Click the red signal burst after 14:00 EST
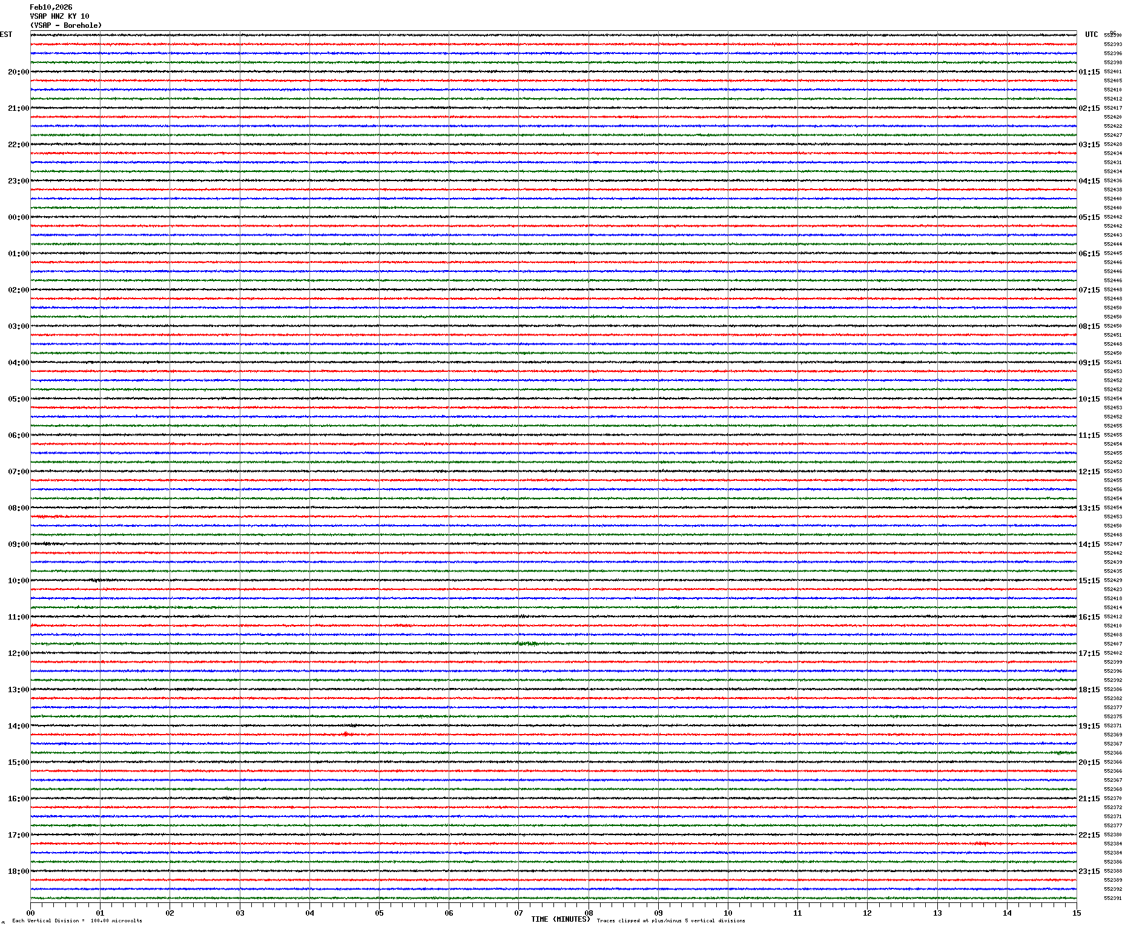 point(346,734)
